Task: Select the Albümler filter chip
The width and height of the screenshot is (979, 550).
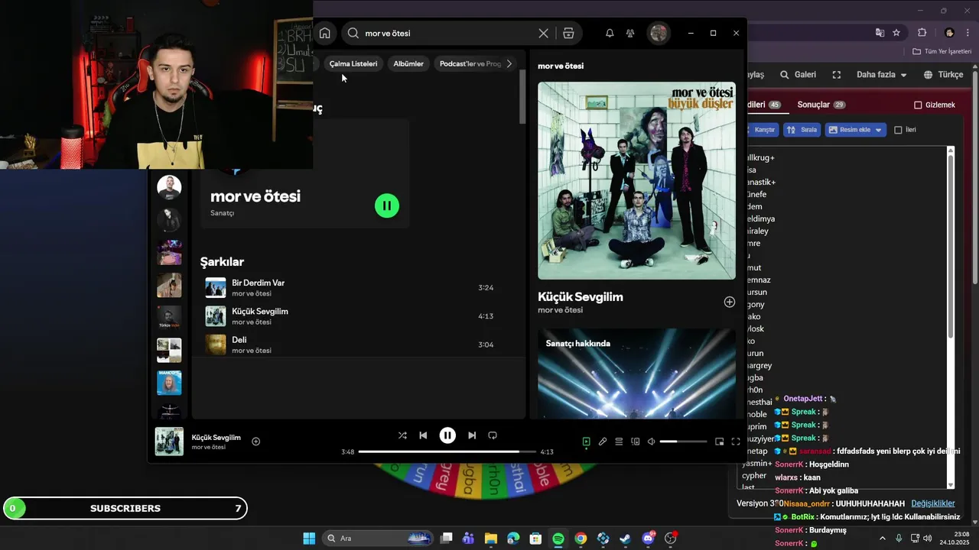Action: click(x=408, y=63)
